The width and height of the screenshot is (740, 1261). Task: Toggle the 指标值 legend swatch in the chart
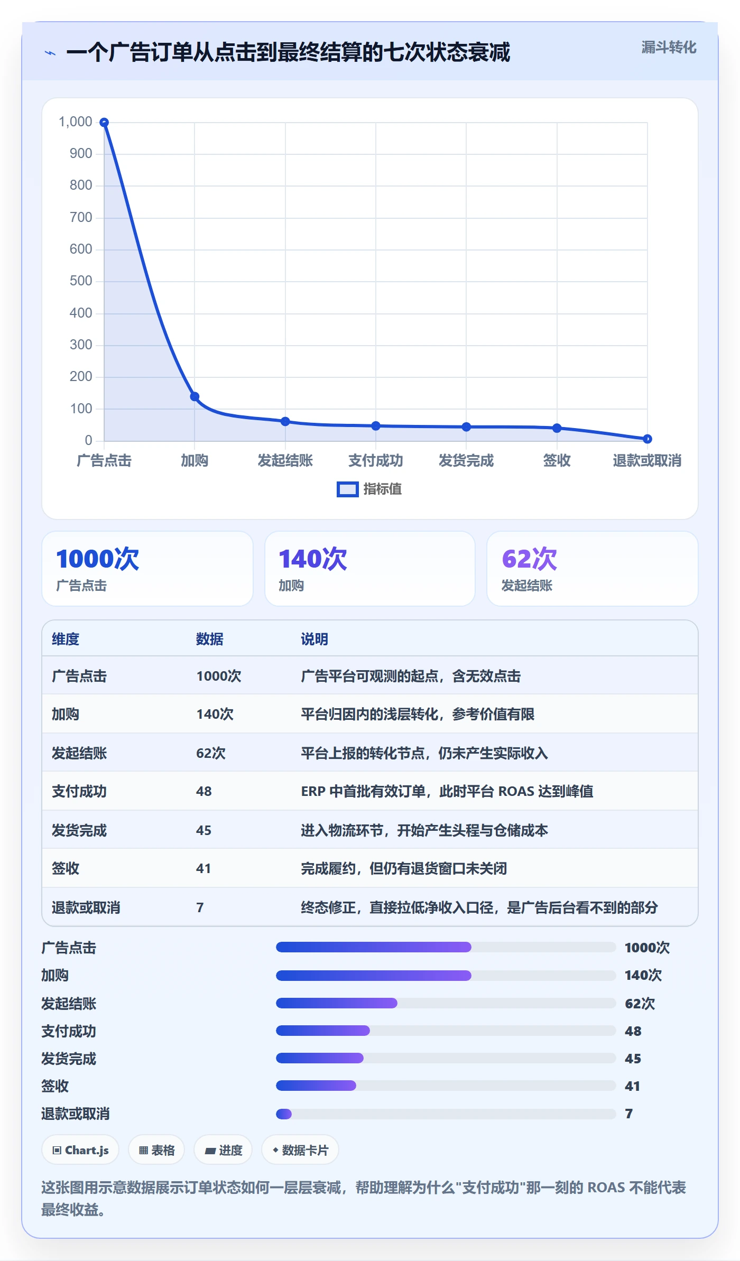point(348,489)
